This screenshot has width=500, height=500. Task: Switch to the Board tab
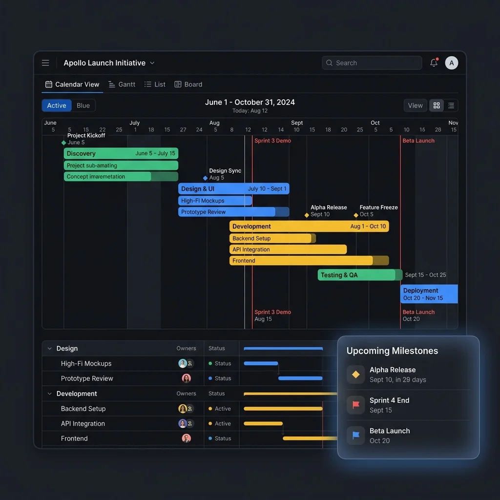tap(188, 84)
